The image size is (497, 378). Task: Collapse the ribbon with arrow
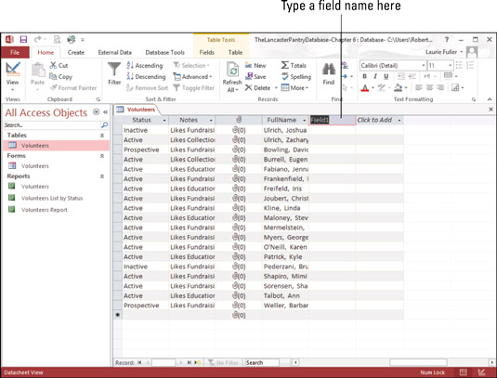[490, 99]
